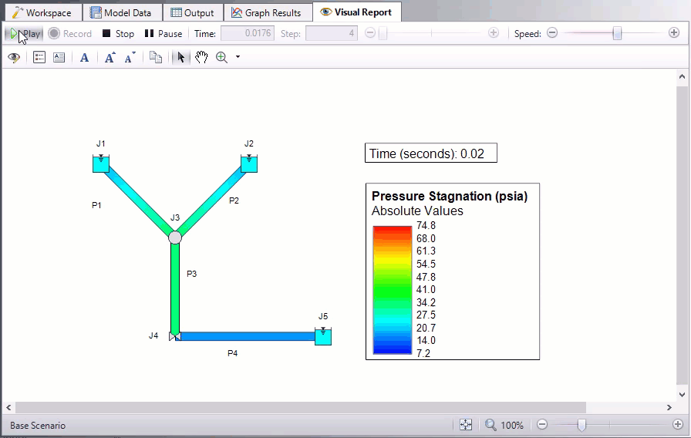
Task: Click the Play animation button
Action: click(x=24, y=33)
